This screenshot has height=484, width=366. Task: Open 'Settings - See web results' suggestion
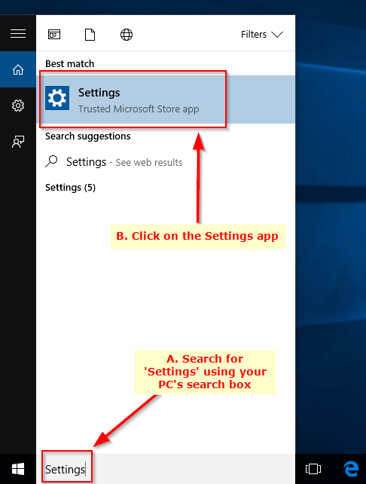pyautogui.click(x=166, y=162)
